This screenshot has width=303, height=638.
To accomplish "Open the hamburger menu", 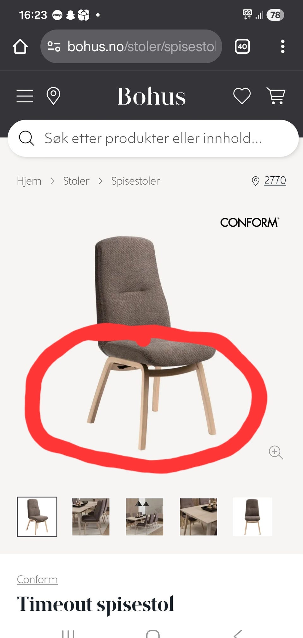I will click(x=25, y=96).
